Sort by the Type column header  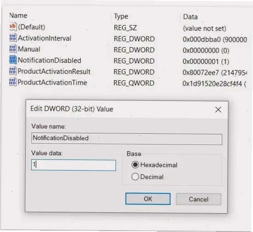coord(121,16)
